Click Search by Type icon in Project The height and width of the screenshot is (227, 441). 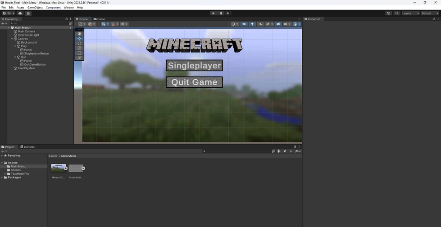coord(279,151)
